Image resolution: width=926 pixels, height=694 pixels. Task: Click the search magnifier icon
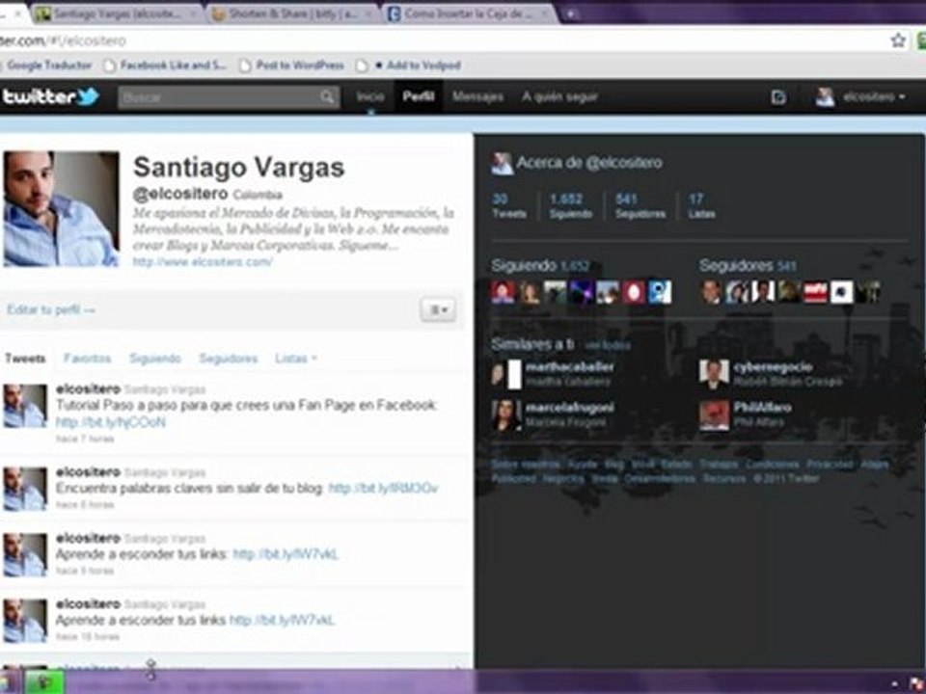tap(327, 96)
